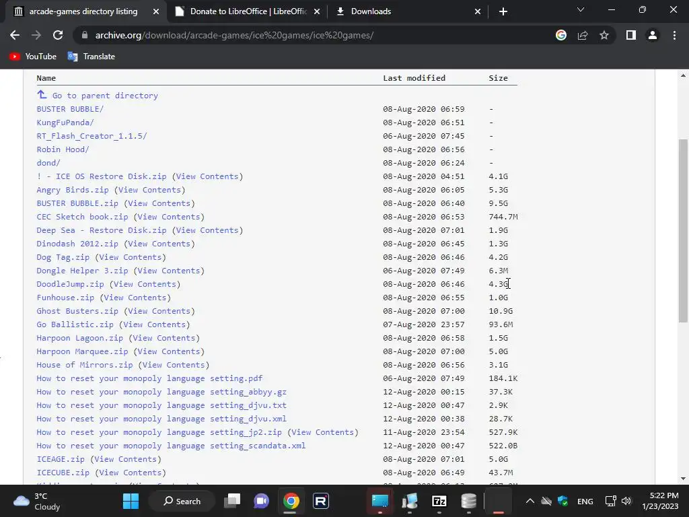The image size is (689, 517).
Task: Open the Chat app from the taskbar
Action: [x=262, y=501]
